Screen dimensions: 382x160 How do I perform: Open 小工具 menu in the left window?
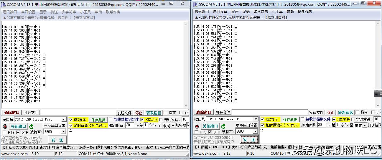point(85,12)
